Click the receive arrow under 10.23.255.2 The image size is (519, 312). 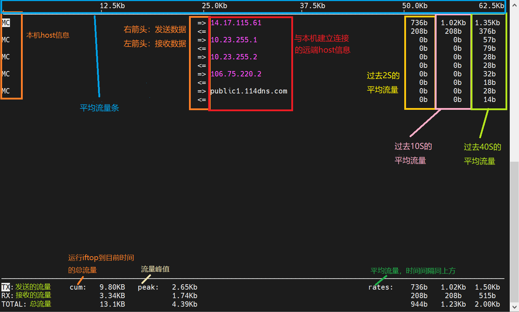tap(202, 65)
